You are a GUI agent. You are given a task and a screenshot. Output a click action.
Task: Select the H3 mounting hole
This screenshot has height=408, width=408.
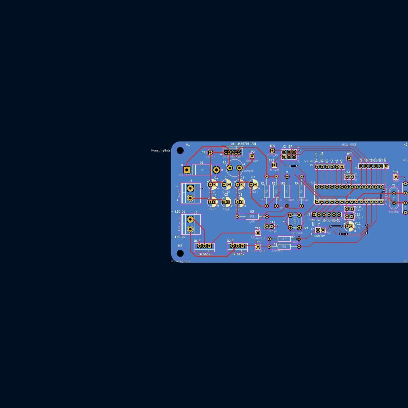tap(180, 253)
